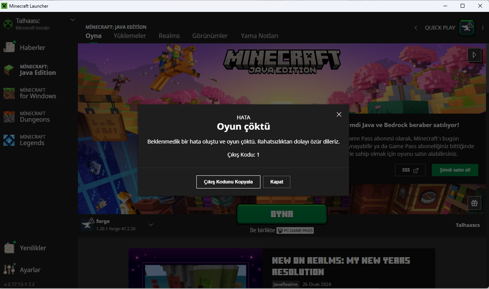Switch to the Yama Notları tab
This screenshot has height=289, width=489.
tap(259, 36)
